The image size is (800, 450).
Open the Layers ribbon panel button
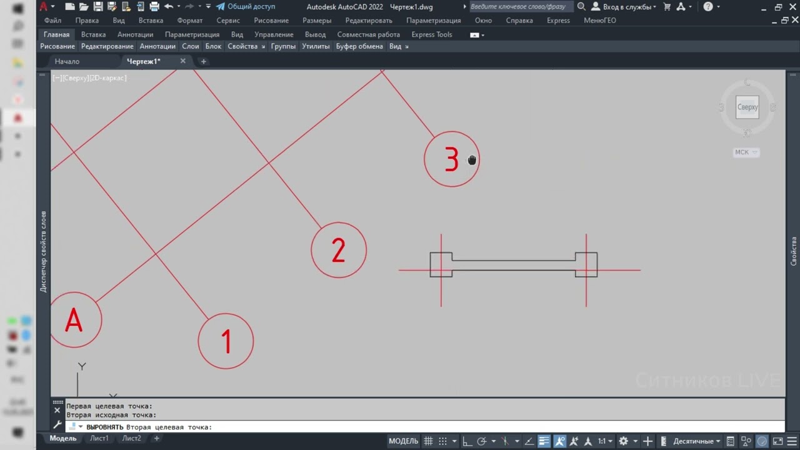[x=191, y=46]
